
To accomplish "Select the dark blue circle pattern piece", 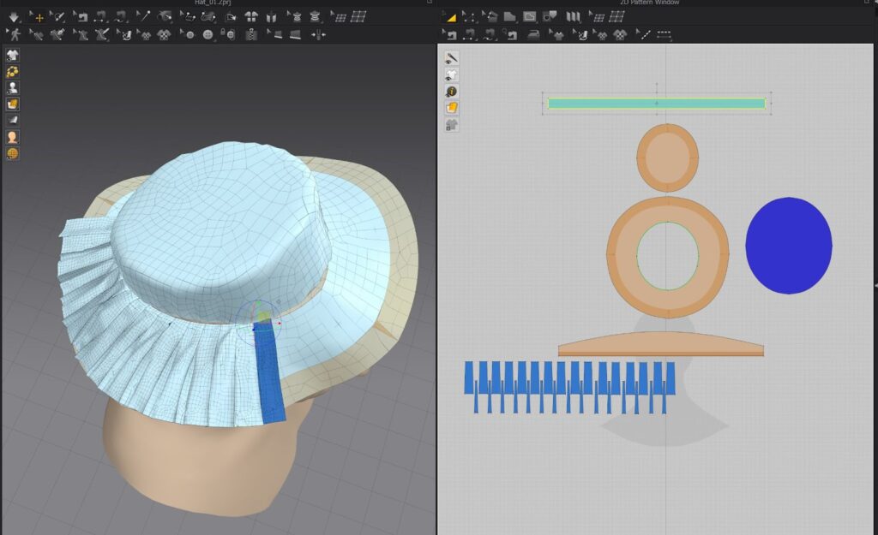I will pos(788,246).
